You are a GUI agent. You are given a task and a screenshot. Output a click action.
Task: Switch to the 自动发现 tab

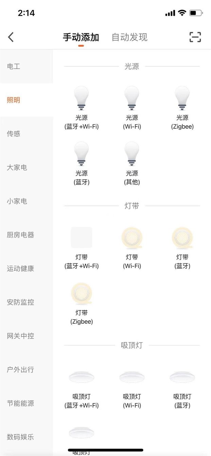point(129,37)
